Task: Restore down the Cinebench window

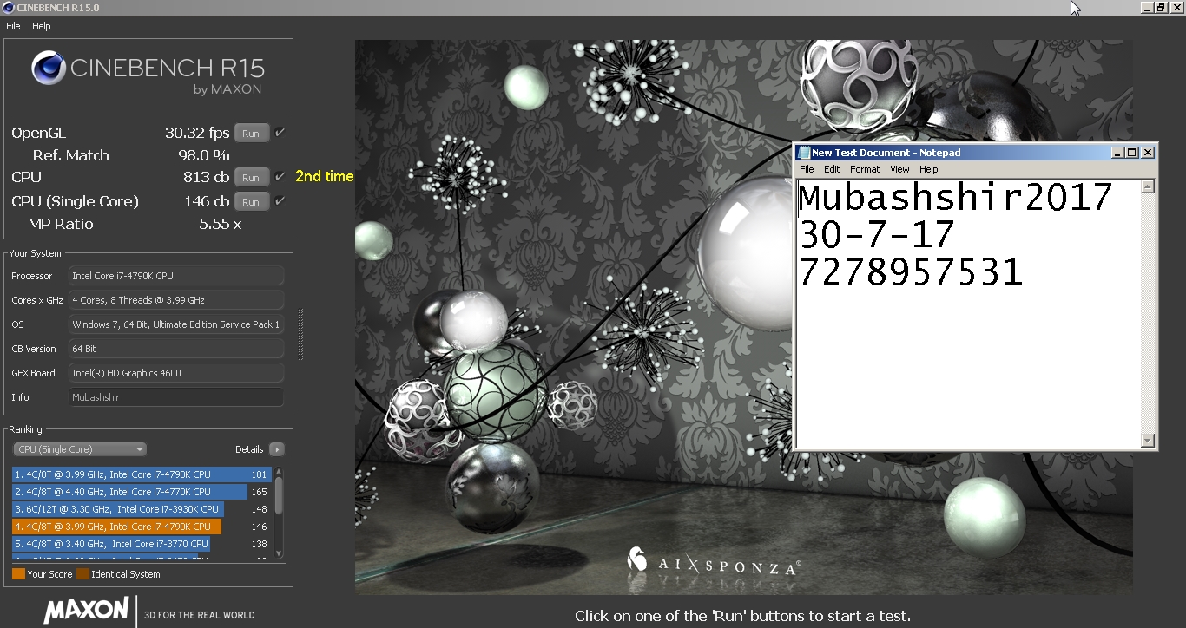Action: pos(1161,7)
